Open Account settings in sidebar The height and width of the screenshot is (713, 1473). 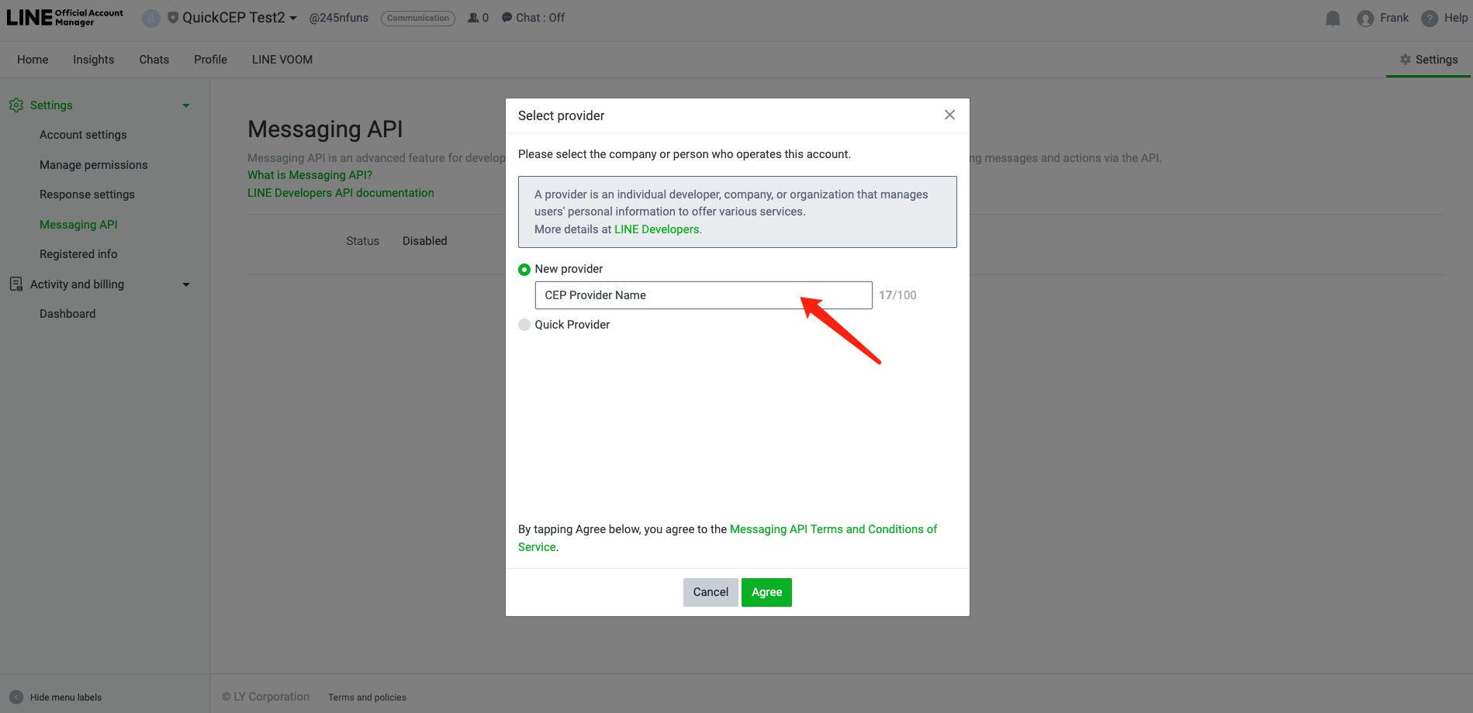click(x=83, y=135)
